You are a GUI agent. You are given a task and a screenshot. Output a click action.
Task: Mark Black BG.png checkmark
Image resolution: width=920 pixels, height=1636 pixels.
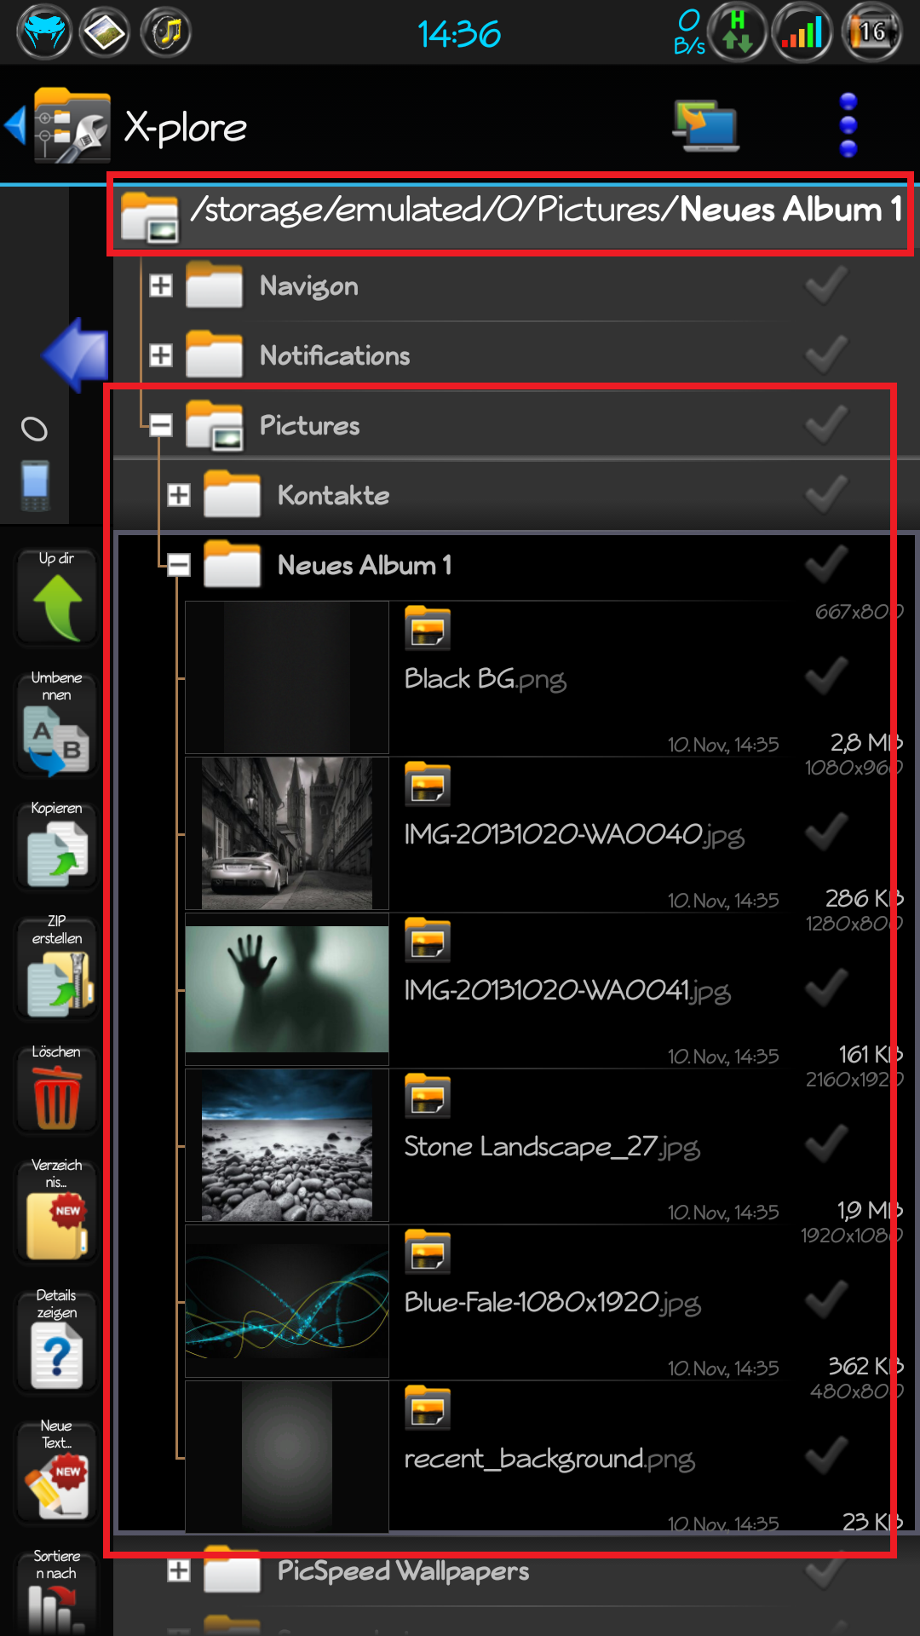click(826, 677)
